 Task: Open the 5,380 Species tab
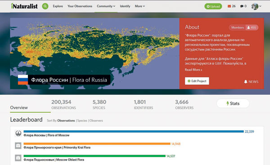(x=99, y=104)
